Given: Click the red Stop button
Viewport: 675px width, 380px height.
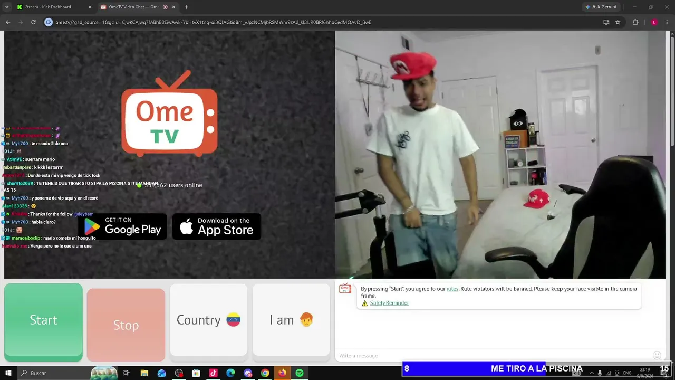Looking at the screenshot, I should (126, 325).
